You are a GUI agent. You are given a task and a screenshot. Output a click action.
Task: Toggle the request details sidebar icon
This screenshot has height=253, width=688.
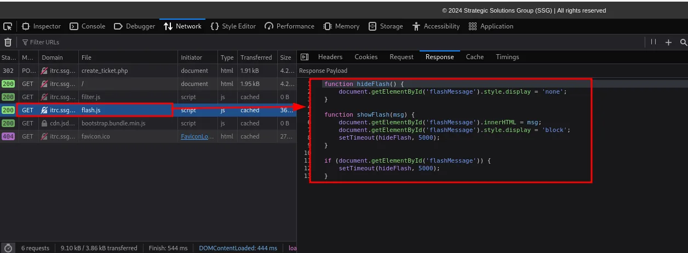pos(305,57)
